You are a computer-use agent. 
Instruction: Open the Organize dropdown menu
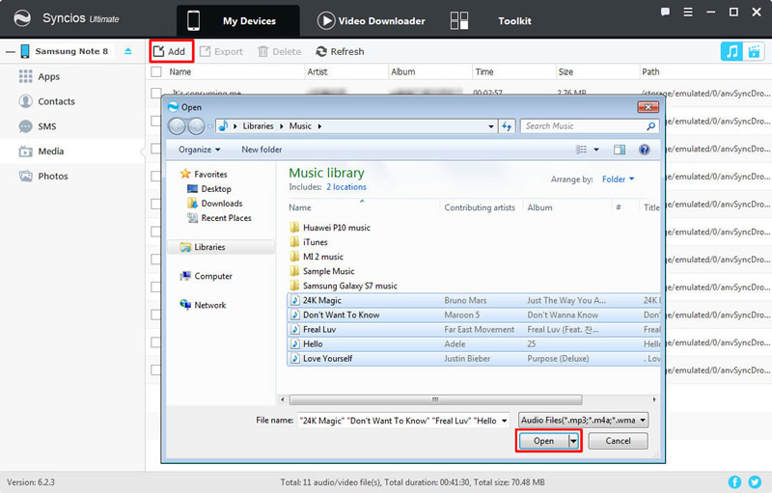[200, 150]
